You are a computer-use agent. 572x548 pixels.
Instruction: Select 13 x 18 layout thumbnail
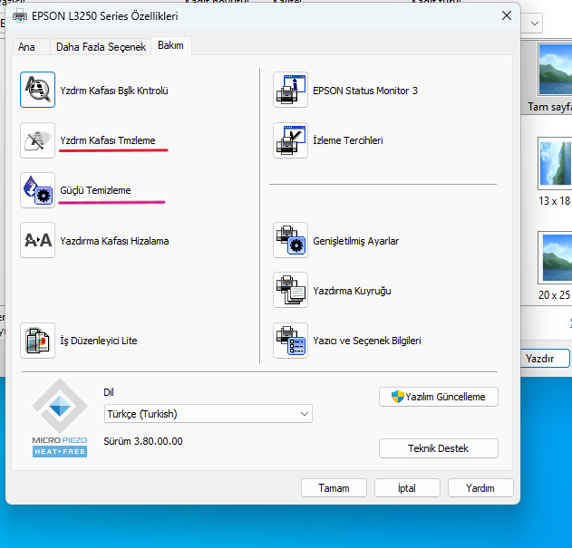[x=555, y=163]
